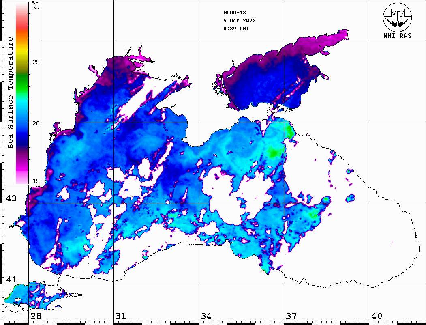This screenshot has height=325, width=426.
Task: Click longitude label '34'
Action: pyautogui.click(x=206, y=316)
